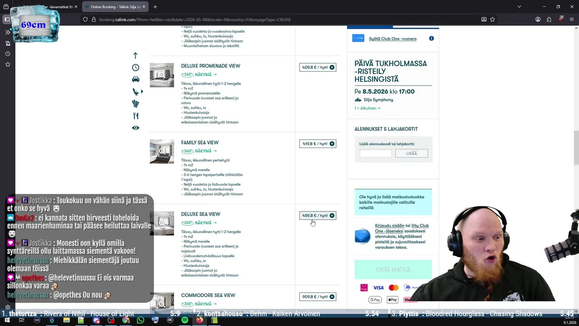This screenshot has height=326, width=579.
Task: Open 360° view for Family Sea View
Action: pos(199,151)
